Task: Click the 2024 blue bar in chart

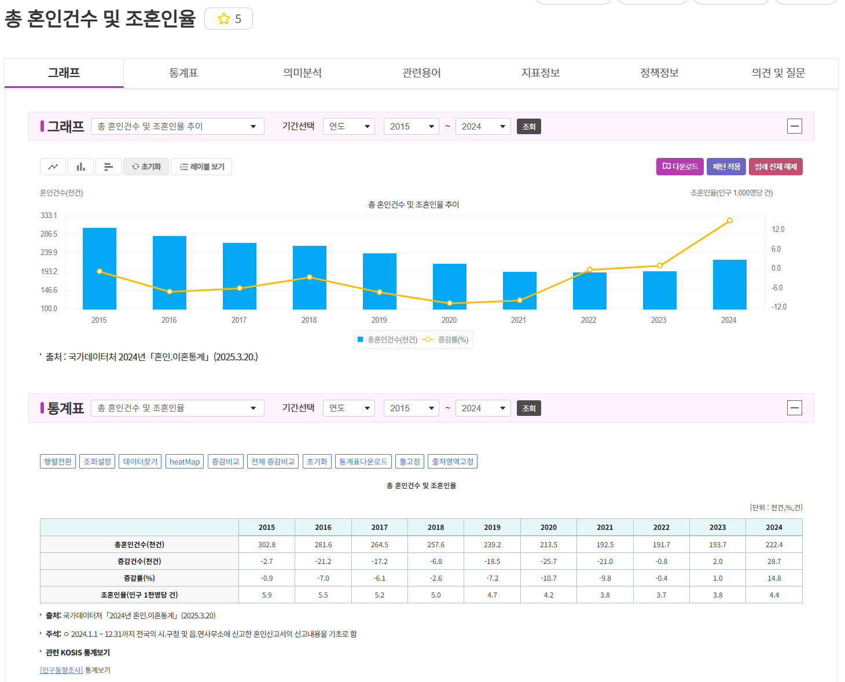Action: tap(729, 285)
